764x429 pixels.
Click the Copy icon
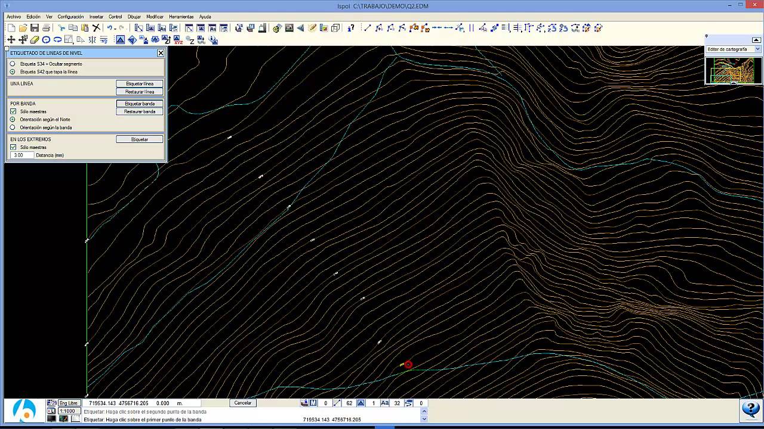[73, 28]
